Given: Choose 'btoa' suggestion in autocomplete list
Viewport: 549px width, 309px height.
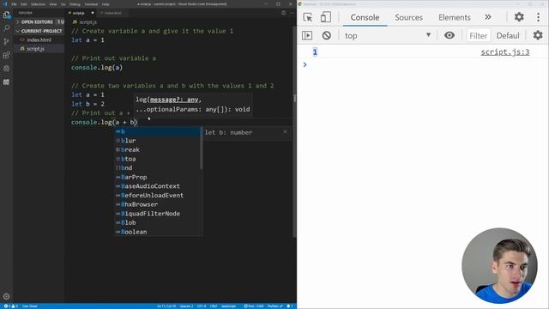Looking at the screenshot, I should click(158, 159).
